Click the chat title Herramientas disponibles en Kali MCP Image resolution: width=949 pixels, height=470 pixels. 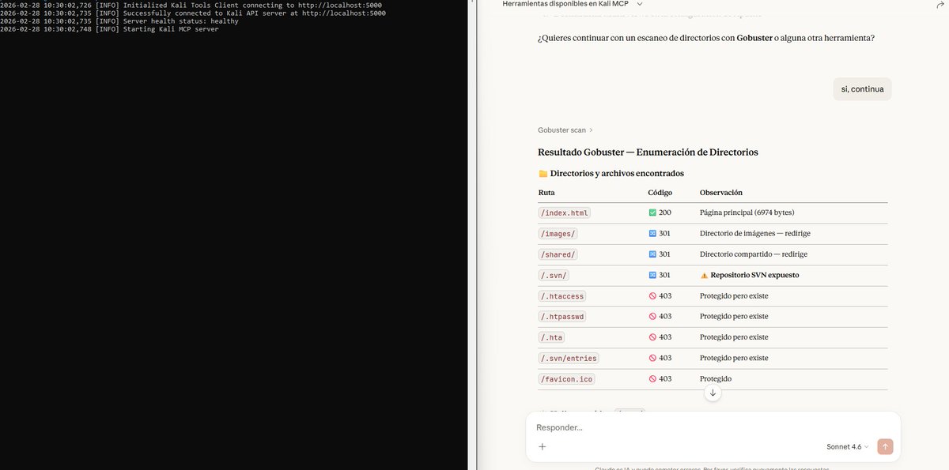click(565, 4)
